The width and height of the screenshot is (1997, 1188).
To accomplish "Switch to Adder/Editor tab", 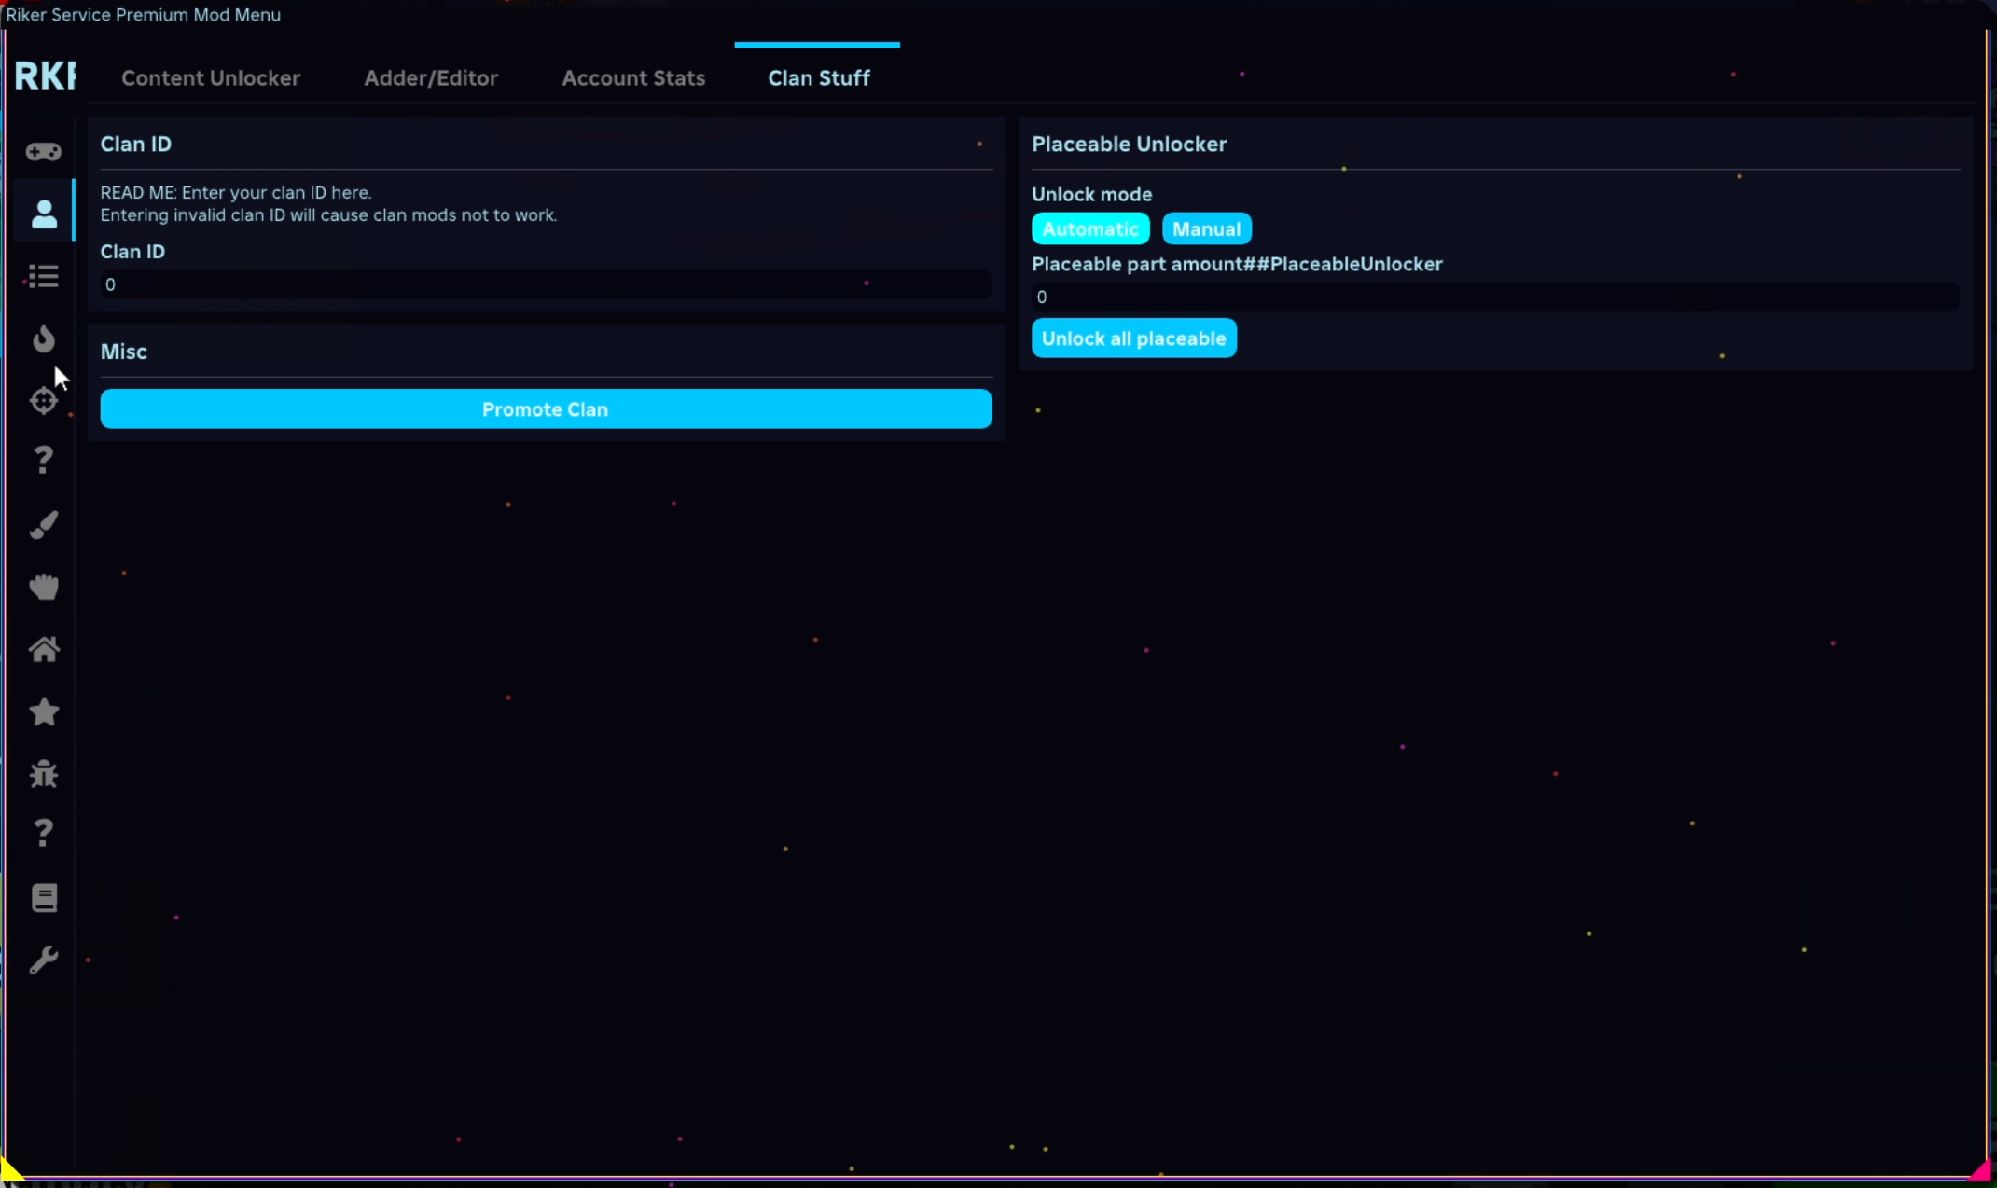I will click(x=431, y=78).
